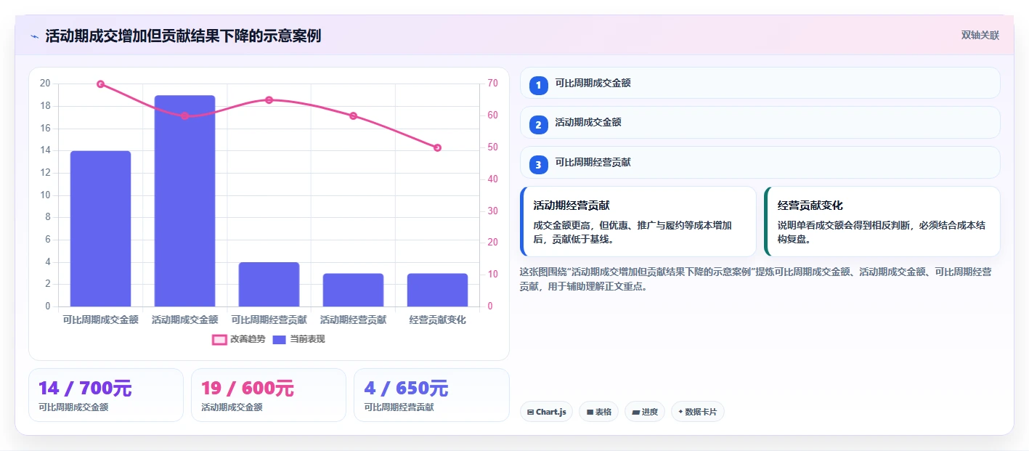The image size is (1029, 451).
Task: Select list item 可比周期经营贡献
Action: (x=760, y=162)
